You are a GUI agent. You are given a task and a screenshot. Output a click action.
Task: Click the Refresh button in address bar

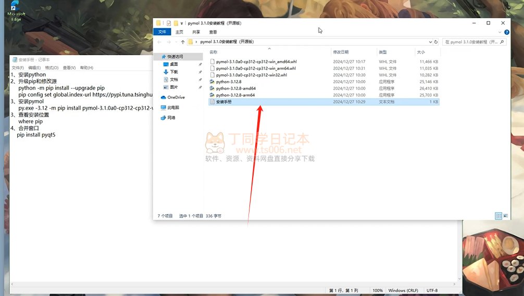coord(436,42)
